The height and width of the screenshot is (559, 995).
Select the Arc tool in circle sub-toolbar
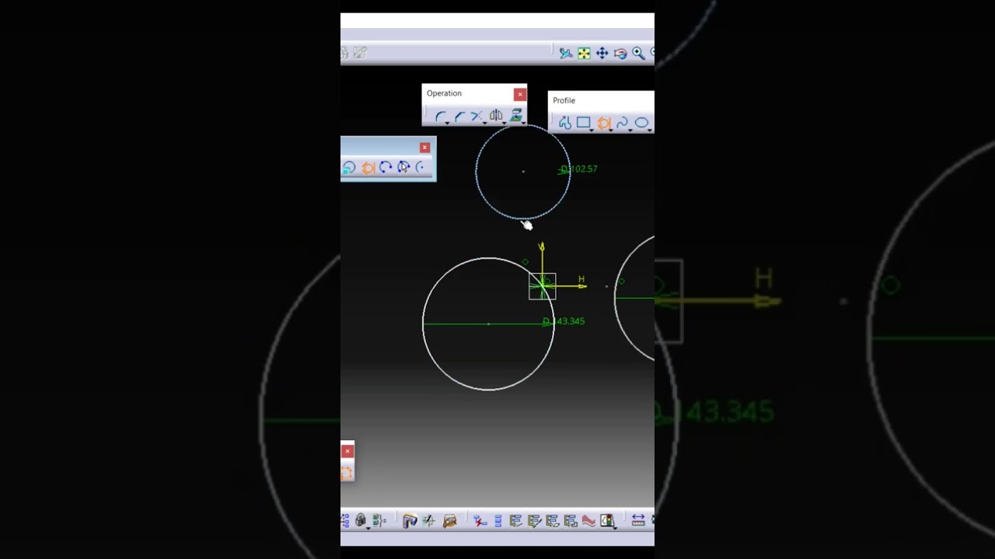(x=421, y=168)
